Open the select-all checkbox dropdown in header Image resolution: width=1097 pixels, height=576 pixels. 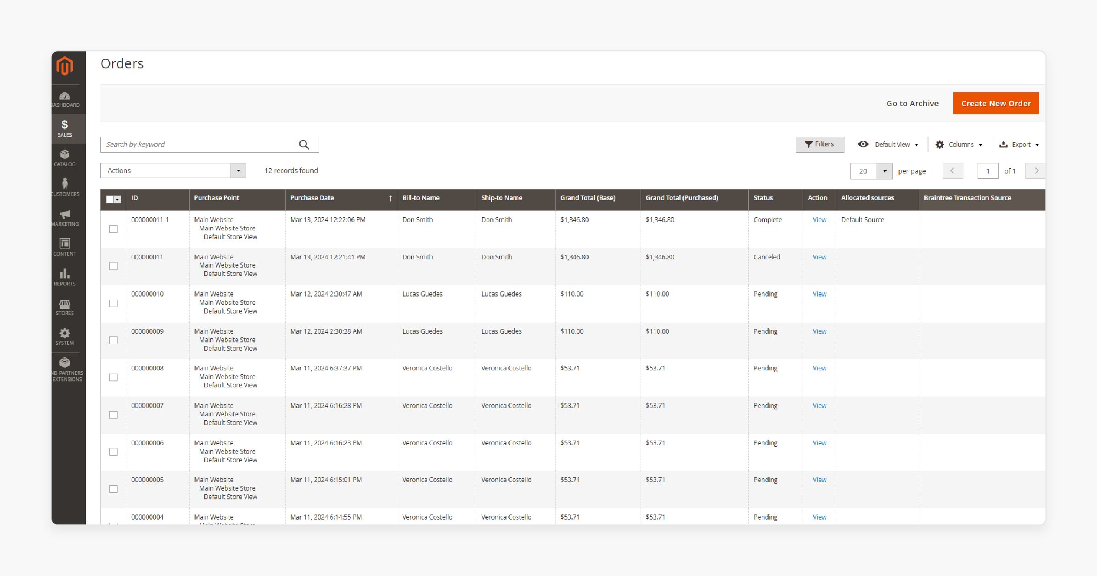point(118,199)
